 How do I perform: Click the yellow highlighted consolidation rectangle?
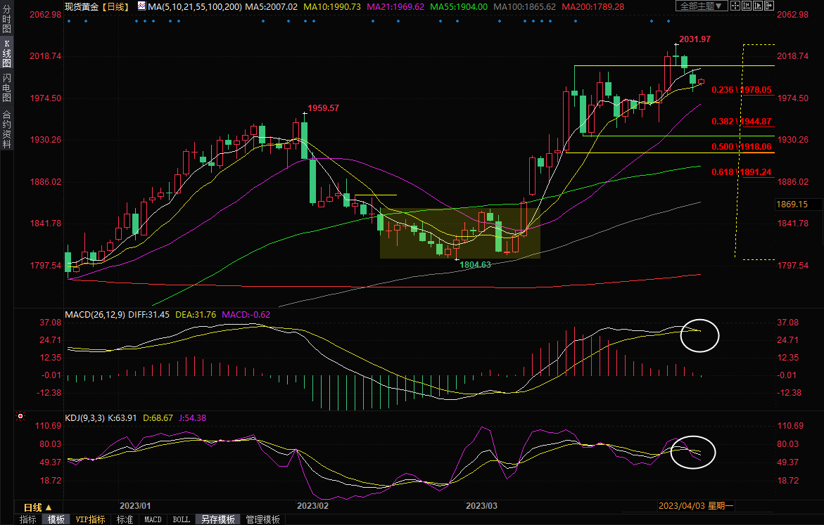coord(459,233)
